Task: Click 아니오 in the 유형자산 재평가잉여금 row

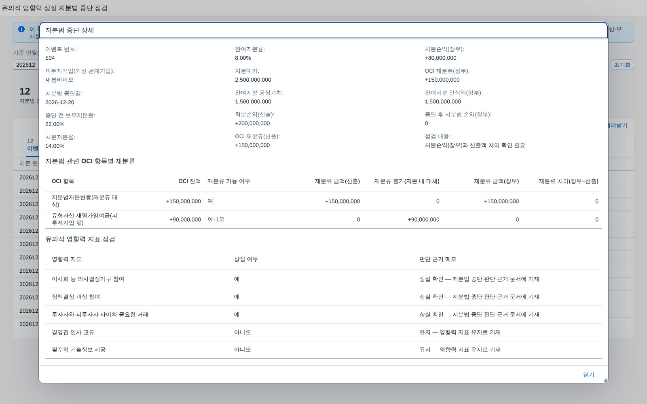Action: (x=216, y=219)
